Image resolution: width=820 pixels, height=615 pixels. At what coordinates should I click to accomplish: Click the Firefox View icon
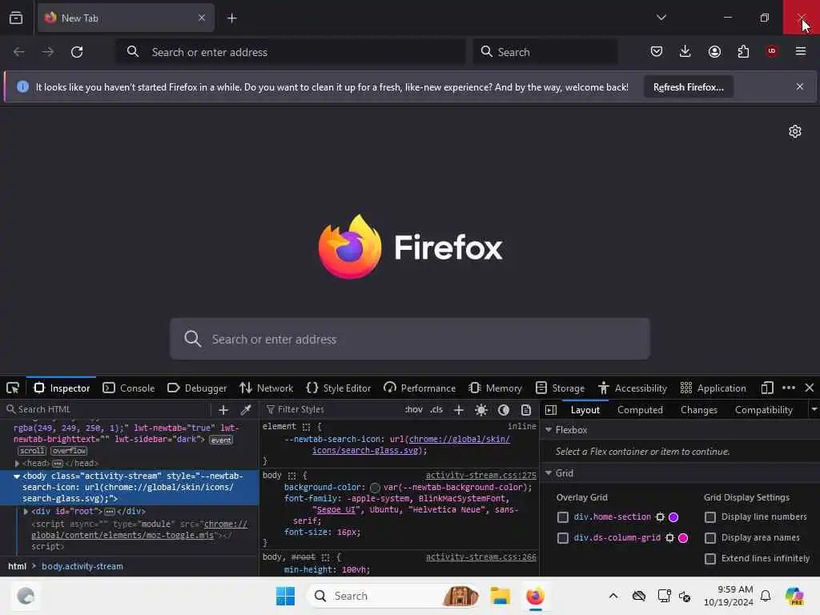[x=16, y=18]
